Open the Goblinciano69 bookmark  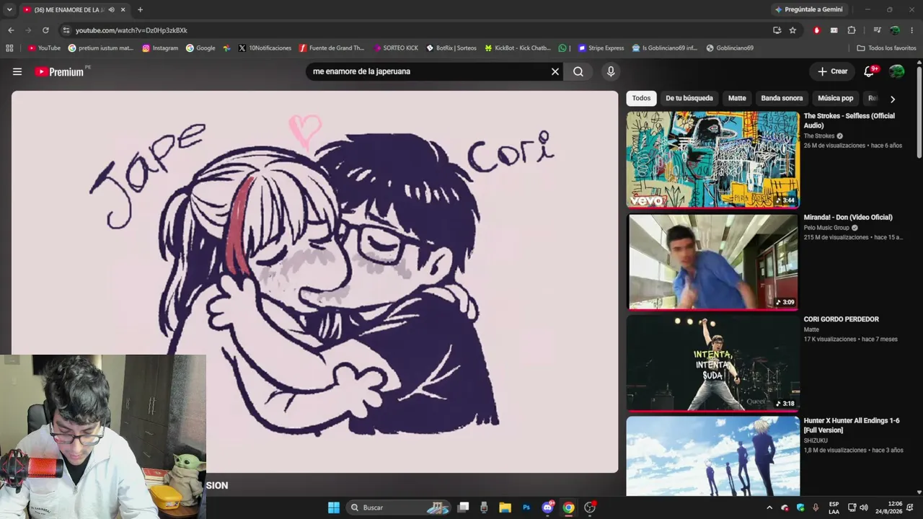(730, 48)
